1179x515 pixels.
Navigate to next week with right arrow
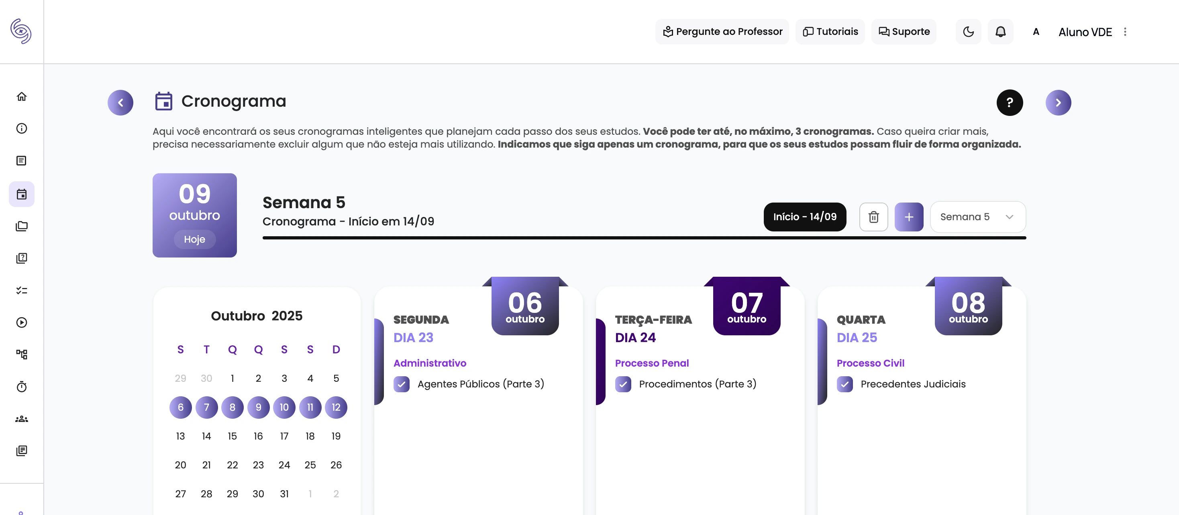1058,102
